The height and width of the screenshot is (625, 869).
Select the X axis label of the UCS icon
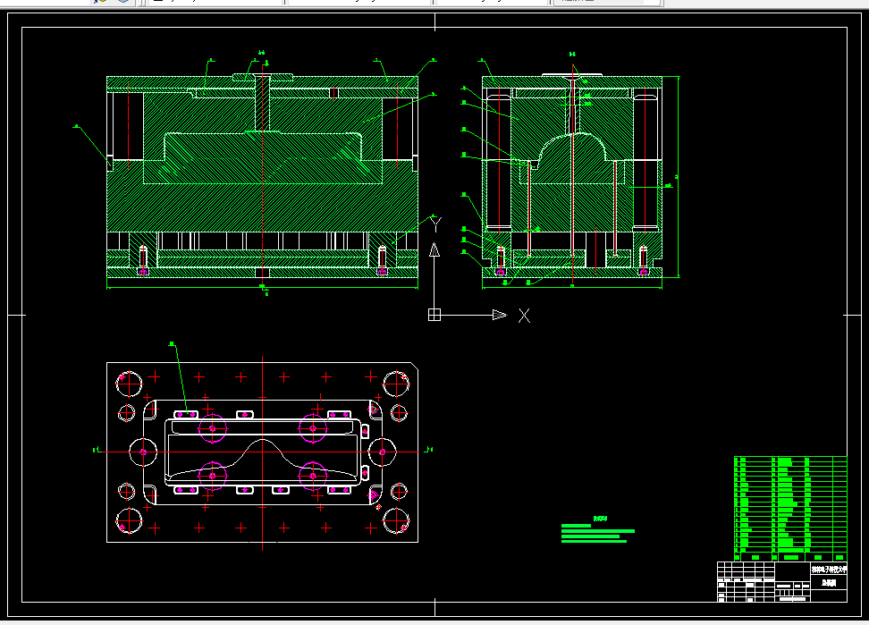[x=524, y=316]
